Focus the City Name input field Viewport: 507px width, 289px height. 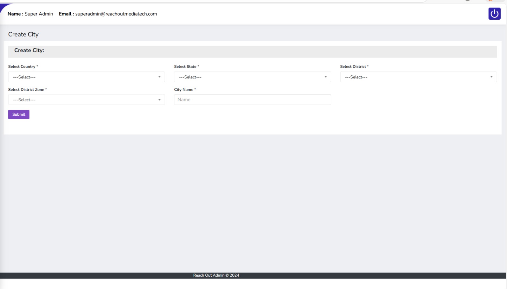(x=252, y=100)
